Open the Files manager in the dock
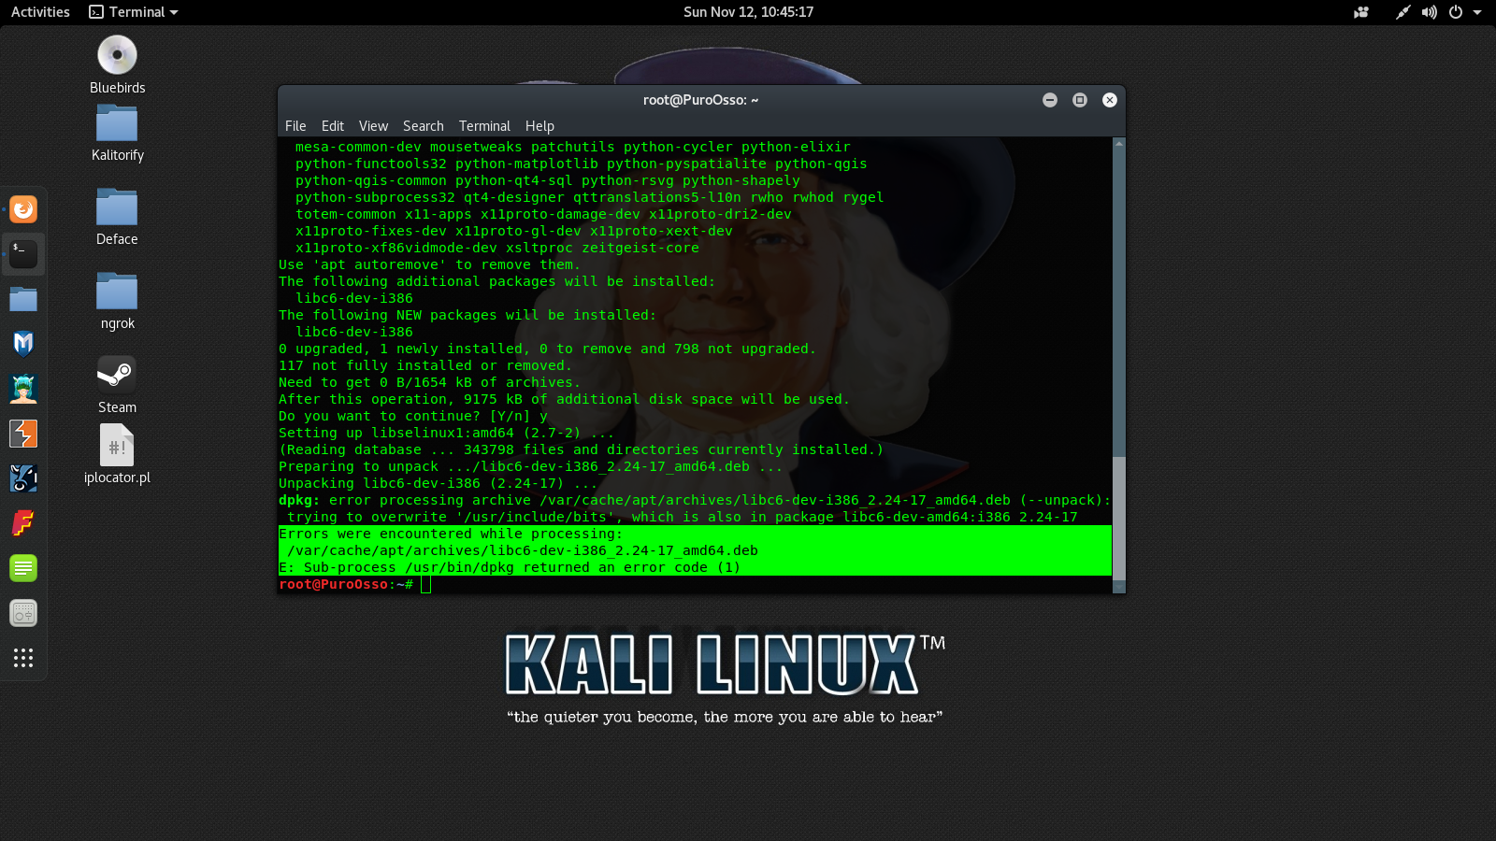Image resolution: width=1496 pixels, height=841 pixels. tap(23, 299)
